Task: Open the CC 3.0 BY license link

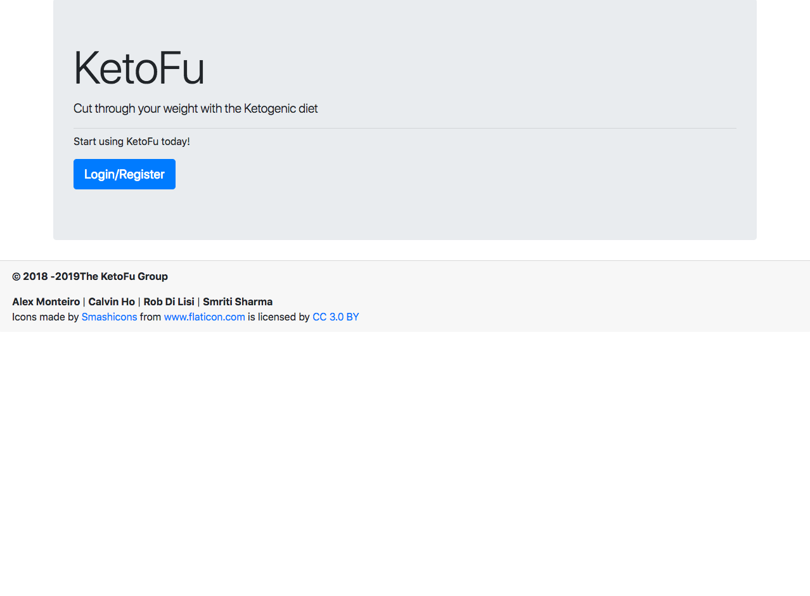Action: click(x=335, y=317)
